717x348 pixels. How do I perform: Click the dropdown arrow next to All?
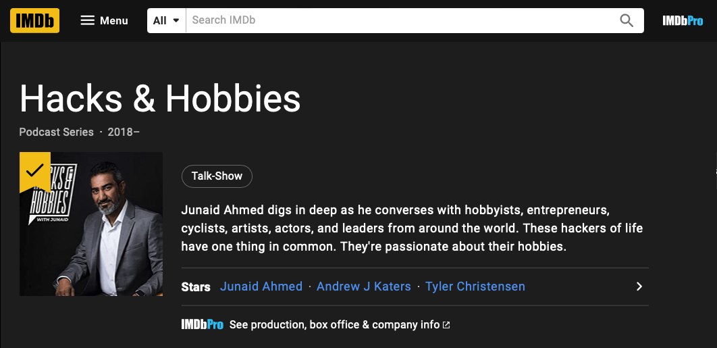pyautogui.click(x=176, y=20)
